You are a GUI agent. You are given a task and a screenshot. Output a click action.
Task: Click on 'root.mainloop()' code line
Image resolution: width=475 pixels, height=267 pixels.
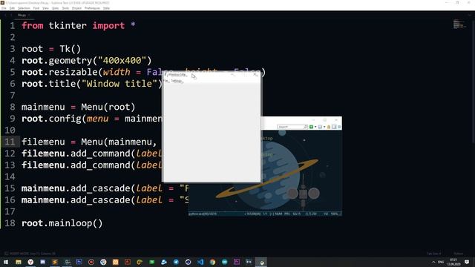(x=62, y=223)
